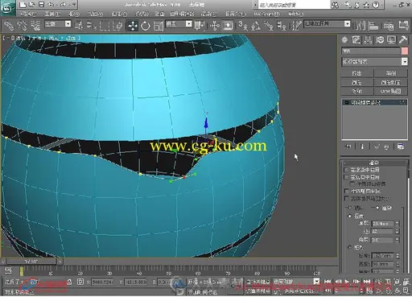Image resolution: width=412 pixels, height=297 pixels.
Task: Go to start frame playback button
Action: pyautogui.click(x=328, y=282)
